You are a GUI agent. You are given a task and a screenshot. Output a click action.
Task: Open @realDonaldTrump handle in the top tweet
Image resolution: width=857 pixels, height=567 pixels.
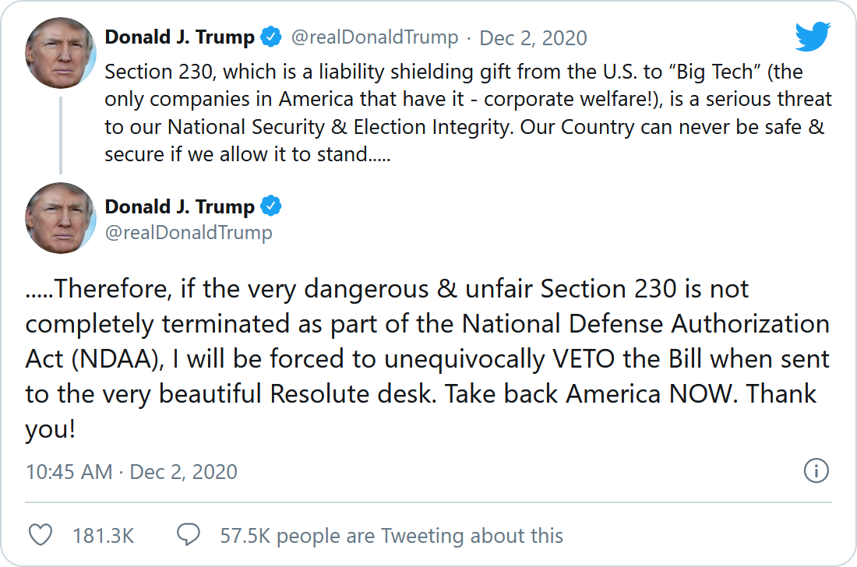coord(374,37)
